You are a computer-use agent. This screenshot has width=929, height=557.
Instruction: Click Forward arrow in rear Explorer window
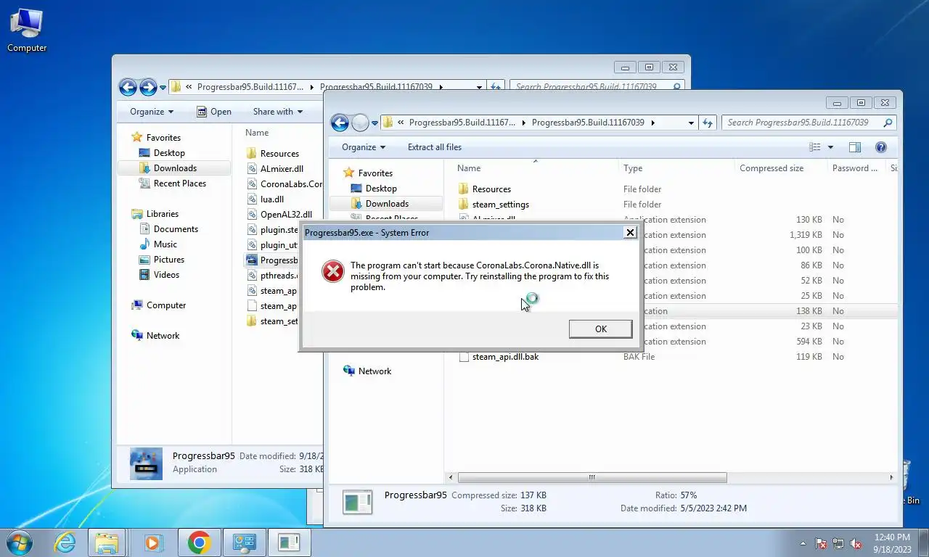pyautogui.click(x=148, y=87)
